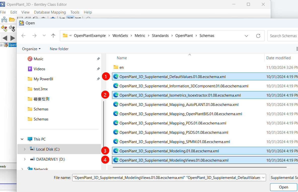Click the Bentley Class Editor app icon

coord(3,4)
